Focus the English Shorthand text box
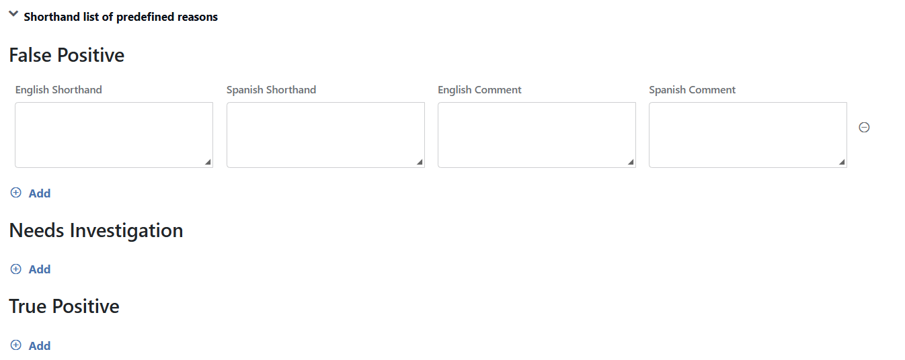Image resolution: width=905 pixels, height=360 pixels. 114,135
